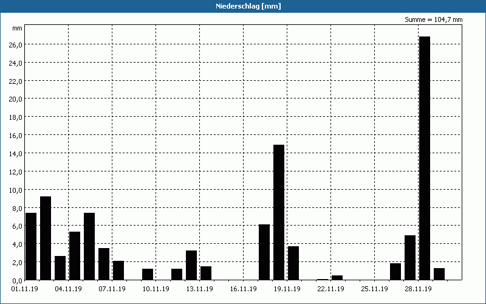The height and width of the screenshot is (304, 486).
Task: Select the tiny bar starting at the 22.11.19 tick
Action: [x=337, y=278]
